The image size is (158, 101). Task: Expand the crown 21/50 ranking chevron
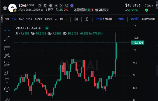click(x=107, y=10)
